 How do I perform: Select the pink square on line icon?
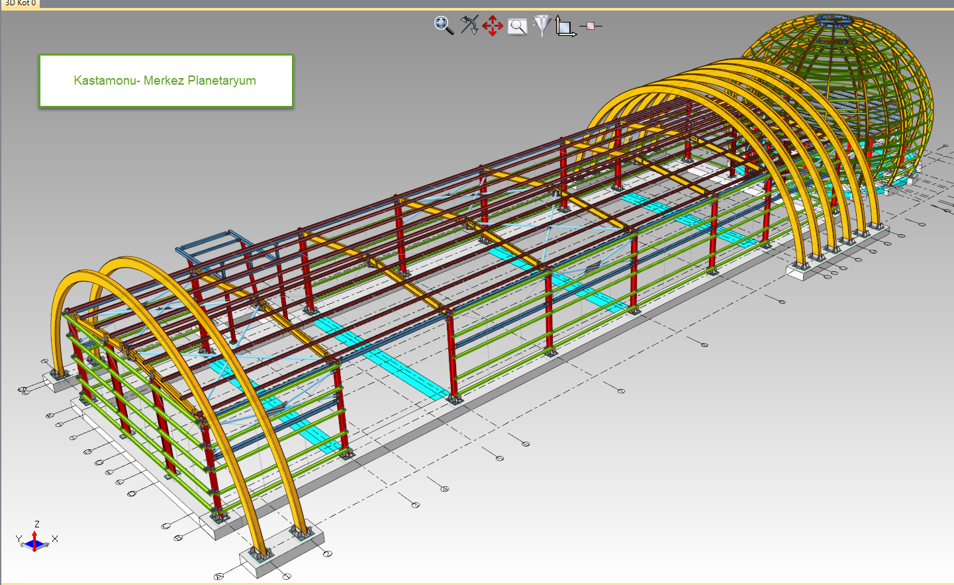[x=591, y=26]
